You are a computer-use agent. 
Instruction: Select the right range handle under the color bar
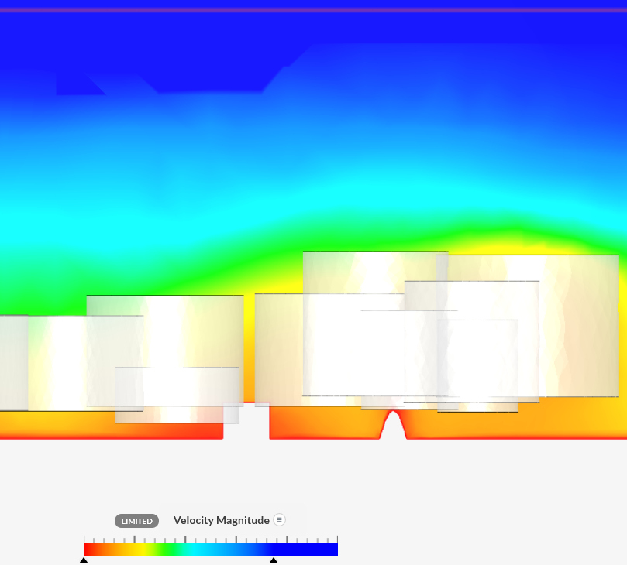click(273, 560)
